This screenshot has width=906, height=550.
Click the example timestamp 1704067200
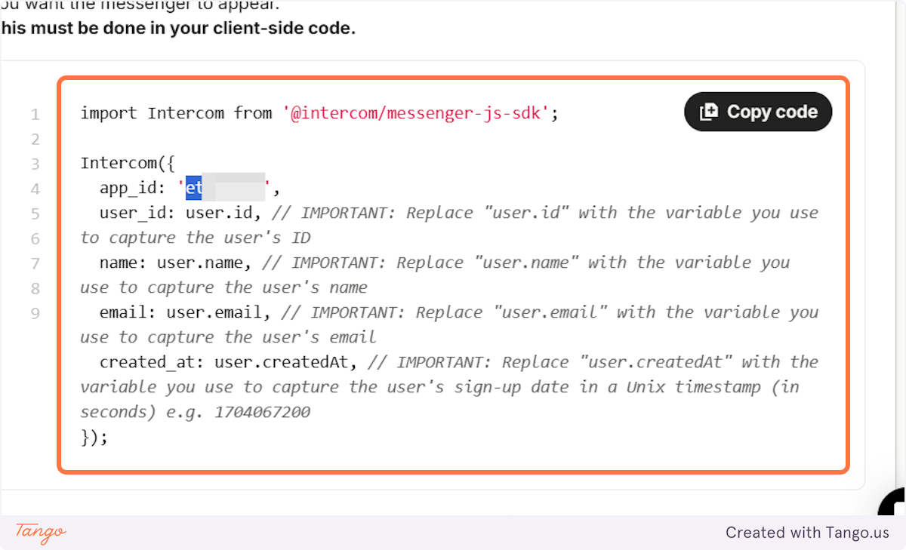point(263,412)
